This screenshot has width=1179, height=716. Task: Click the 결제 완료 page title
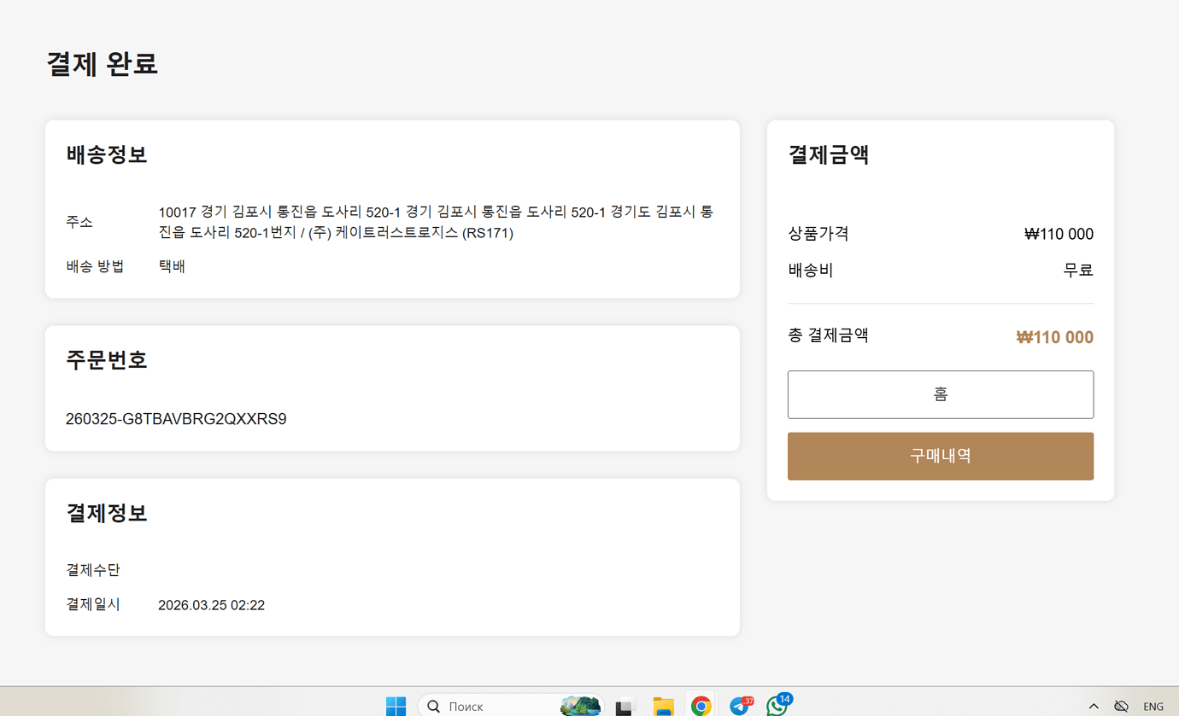click(x=102, y=64)
